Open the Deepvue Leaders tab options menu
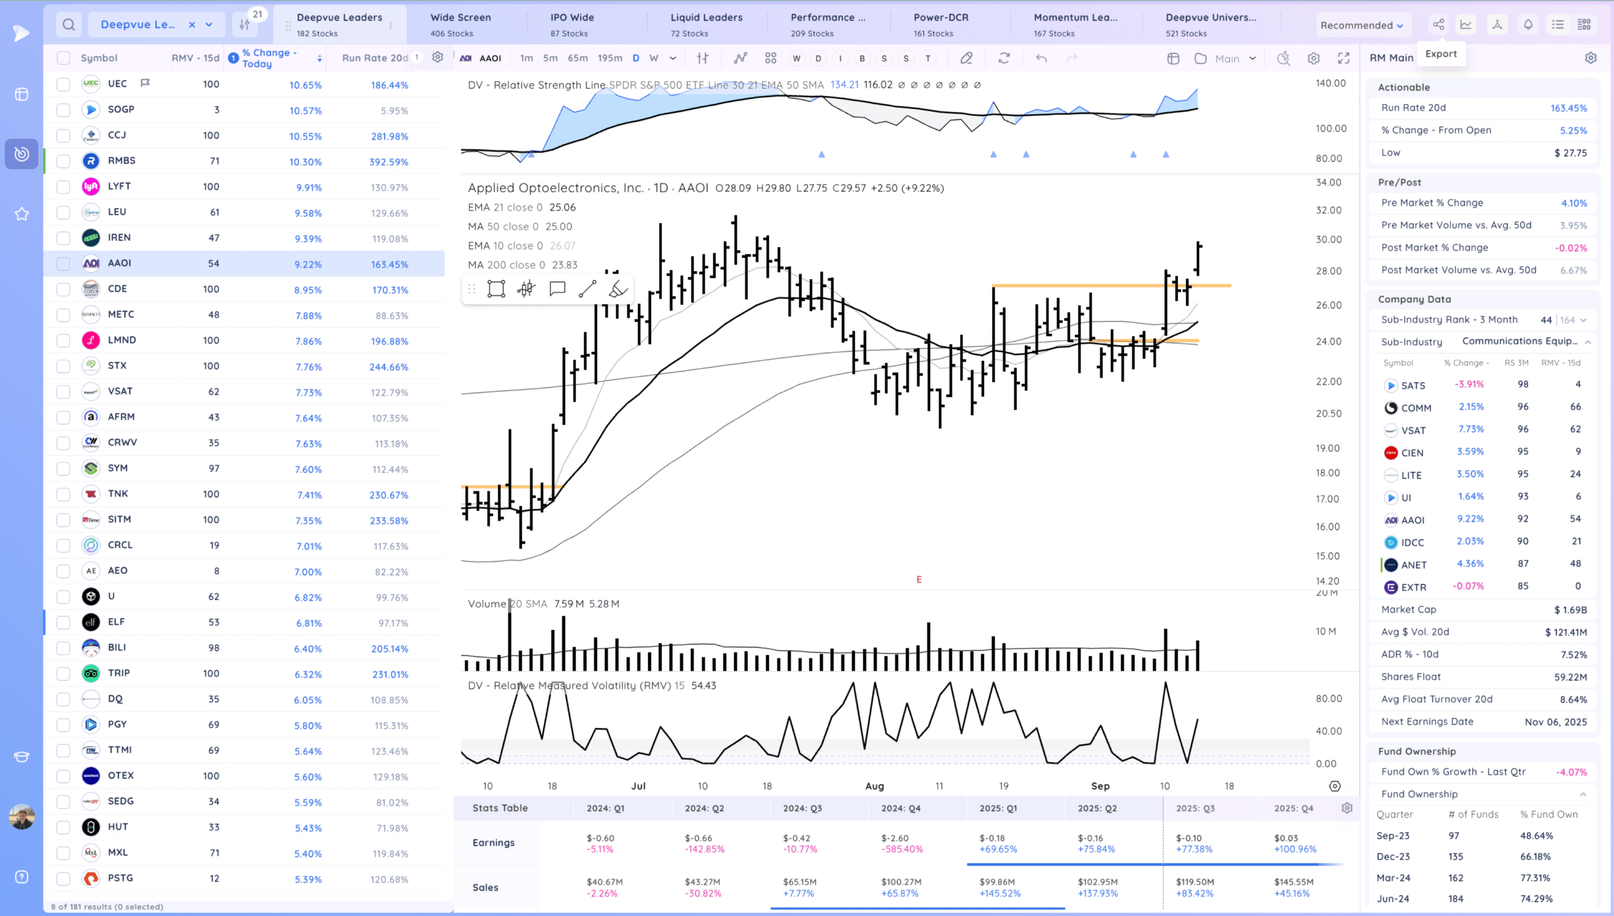 (x=391, y=25)
